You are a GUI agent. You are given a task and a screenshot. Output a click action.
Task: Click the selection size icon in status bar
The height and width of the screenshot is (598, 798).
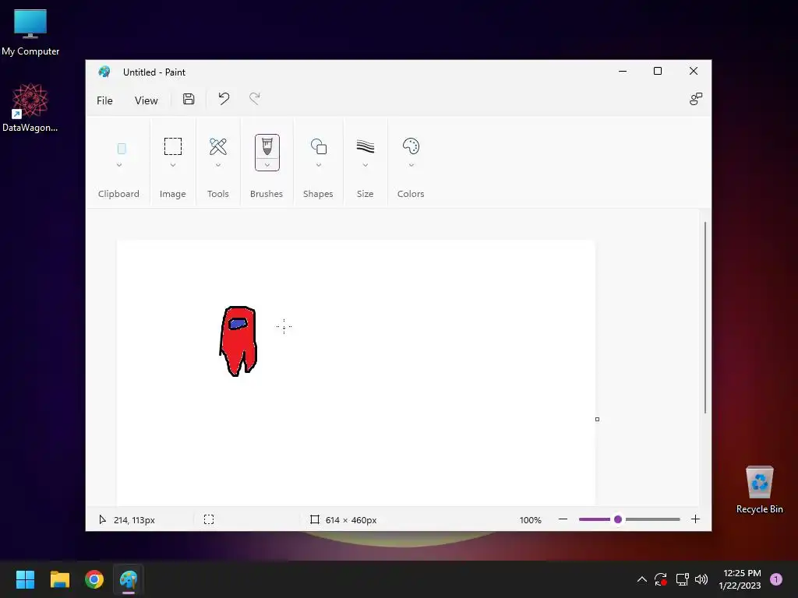click(x=209, y=519)
